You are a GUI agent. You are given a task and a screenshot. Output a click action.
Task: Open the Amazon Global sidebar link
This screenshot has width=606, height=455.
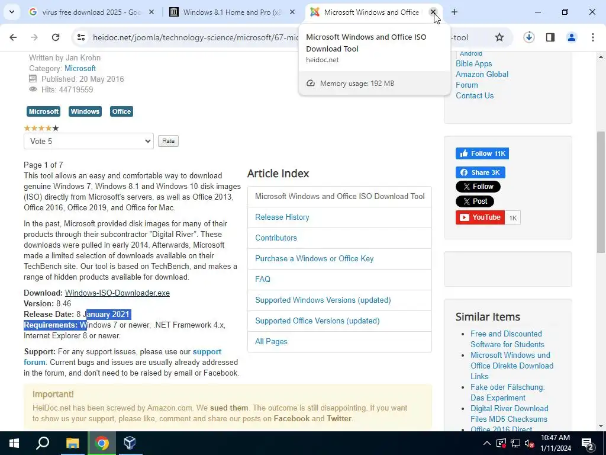482,74
